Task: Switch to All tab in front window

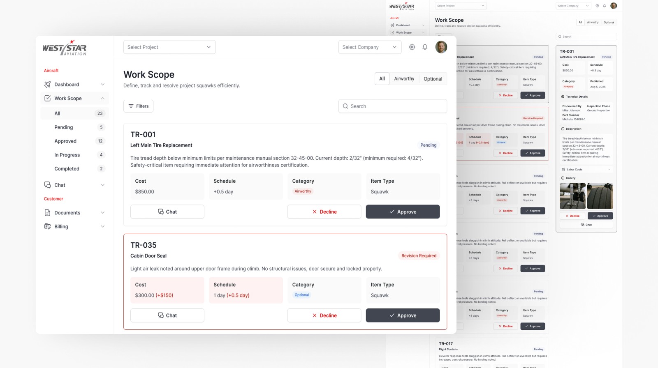Action: [382, 79]
